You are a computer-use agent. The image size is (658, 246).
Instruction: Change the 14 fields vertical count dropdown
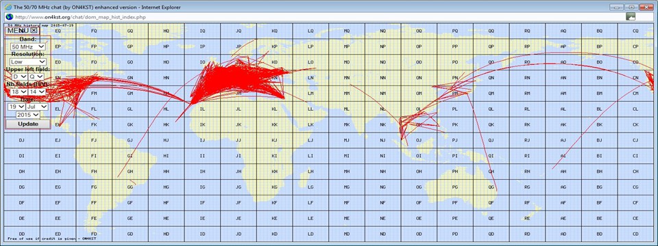coord(36,92)
